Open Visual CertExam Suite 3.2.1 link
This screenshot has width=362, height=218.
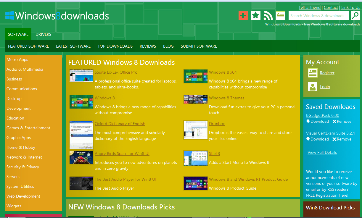coord(331,133)
